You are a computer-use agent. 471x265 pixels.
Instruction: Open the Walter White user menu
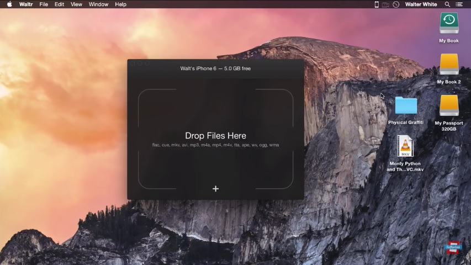(x=421, y=4)
